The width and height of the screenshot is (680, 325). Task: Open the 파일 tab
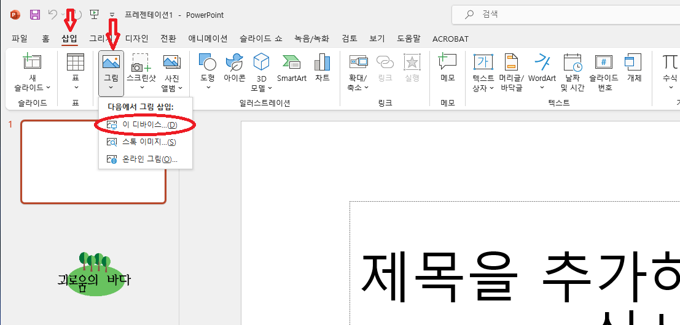[x=19, y=39]
